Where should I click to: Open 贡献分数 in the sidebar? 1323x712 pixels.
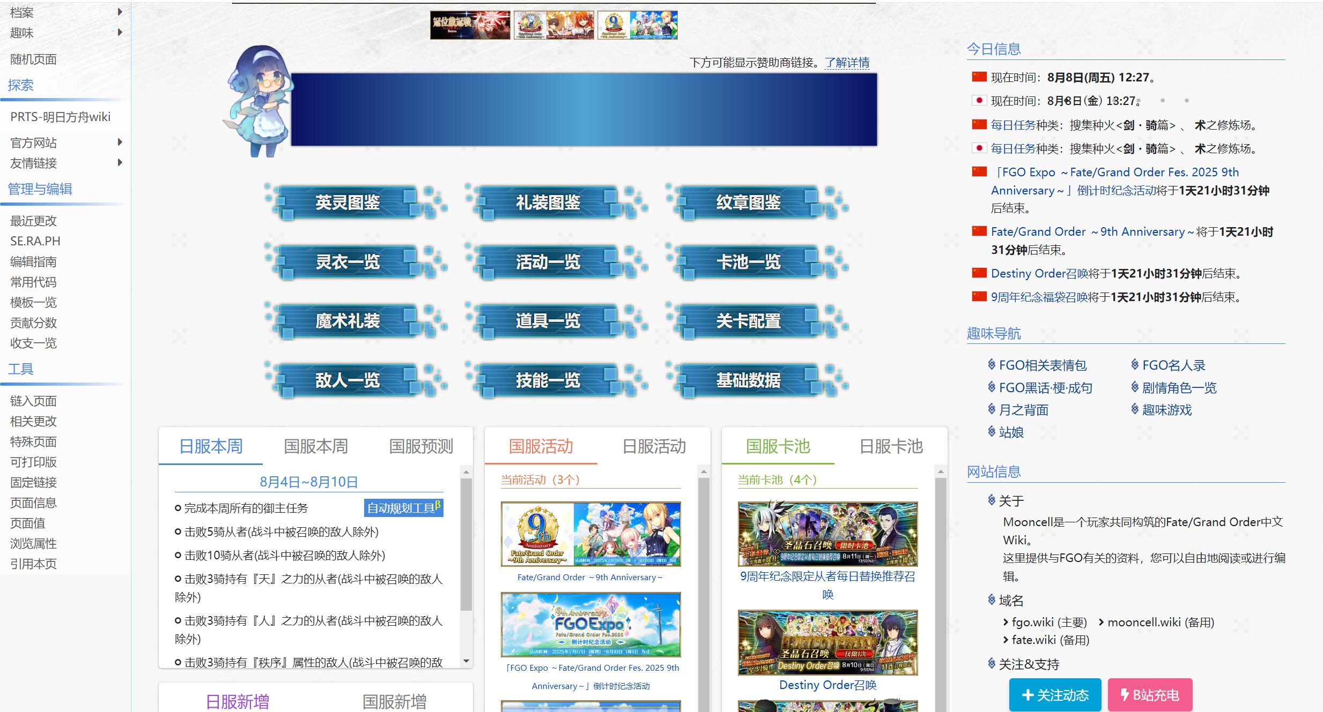pyautogui.click(x=33, y=323)
